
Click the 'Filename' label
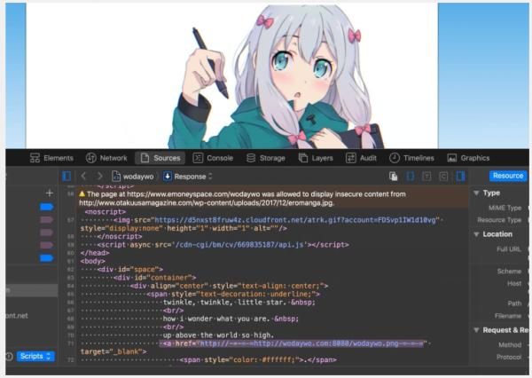click(507, 316)
